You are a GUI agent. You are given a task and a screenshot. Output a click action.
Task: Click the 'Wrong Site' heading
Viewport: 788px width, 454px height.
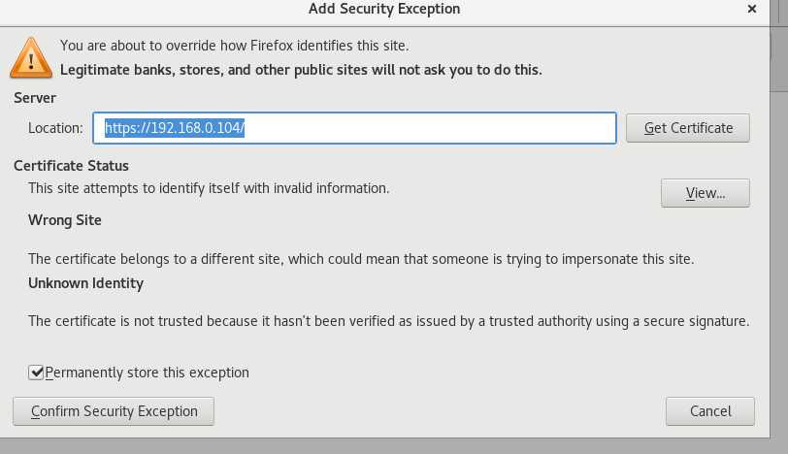(65, 220)
